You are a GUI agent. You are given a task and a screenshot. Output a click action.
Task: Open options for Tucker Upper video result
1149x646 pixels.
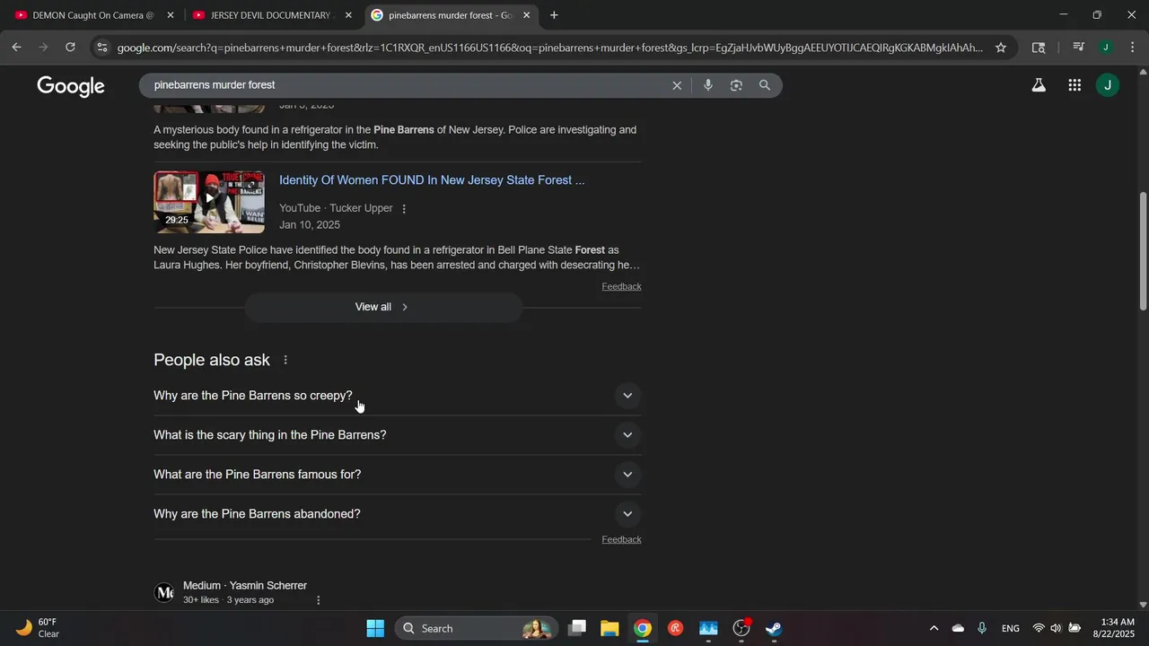pos(404,208)
